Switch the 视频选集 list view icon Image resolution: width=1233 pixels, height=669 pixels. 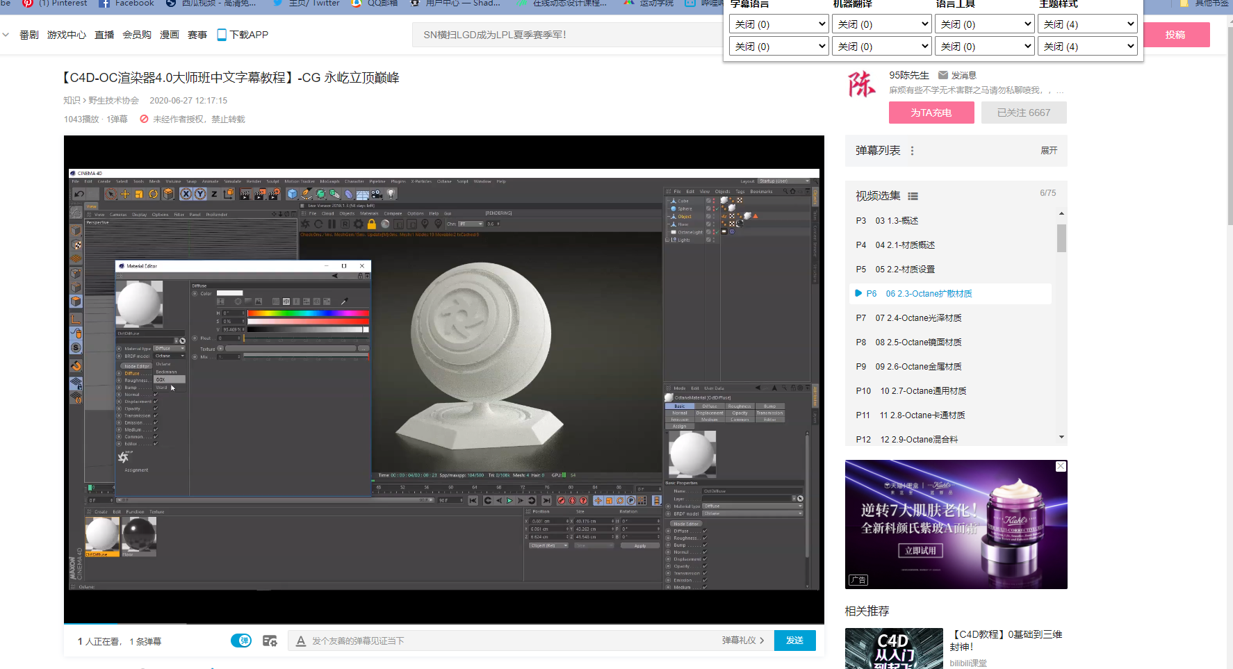tap(913, 196)
